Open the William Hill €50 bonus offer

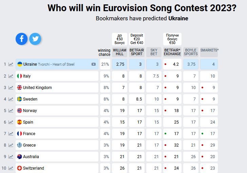120,39
